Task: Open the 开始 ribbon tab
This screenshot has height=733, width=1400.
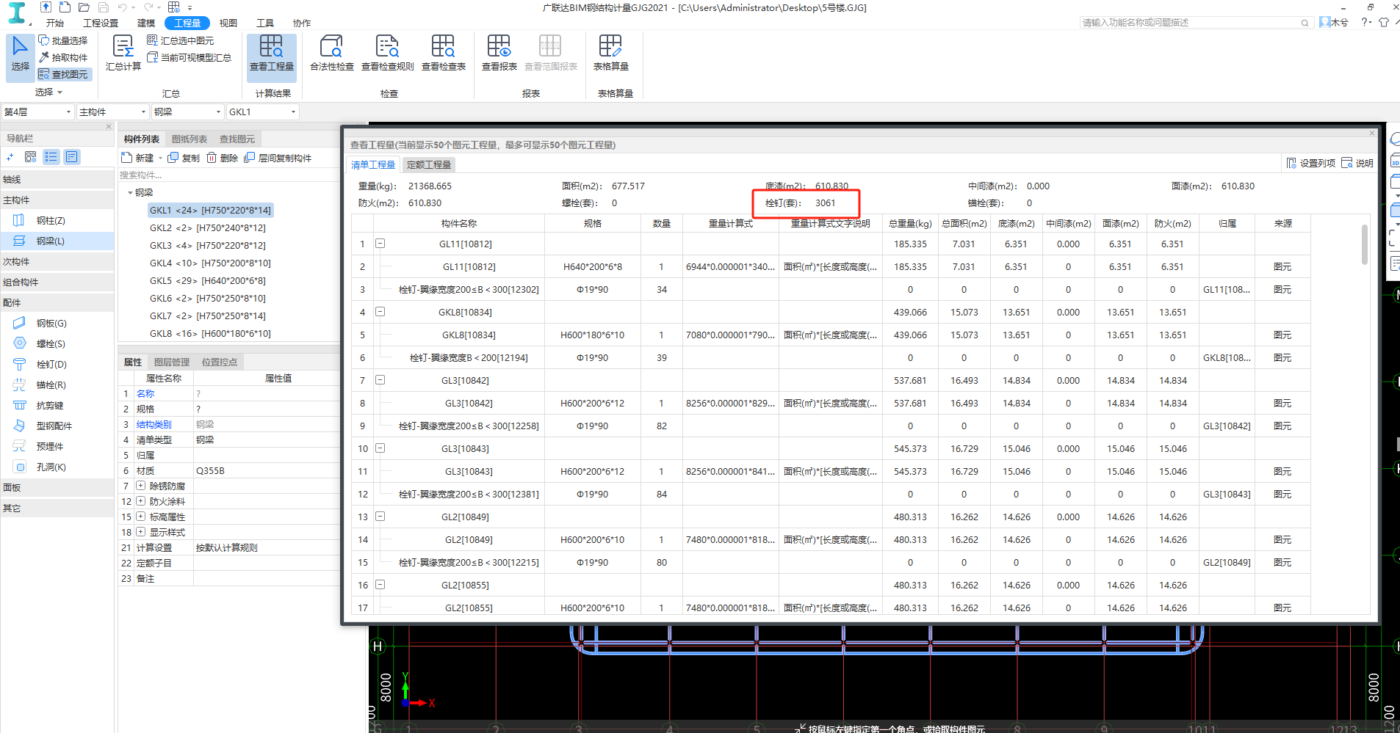Action: pyautogui.click(x=55, y=23)
